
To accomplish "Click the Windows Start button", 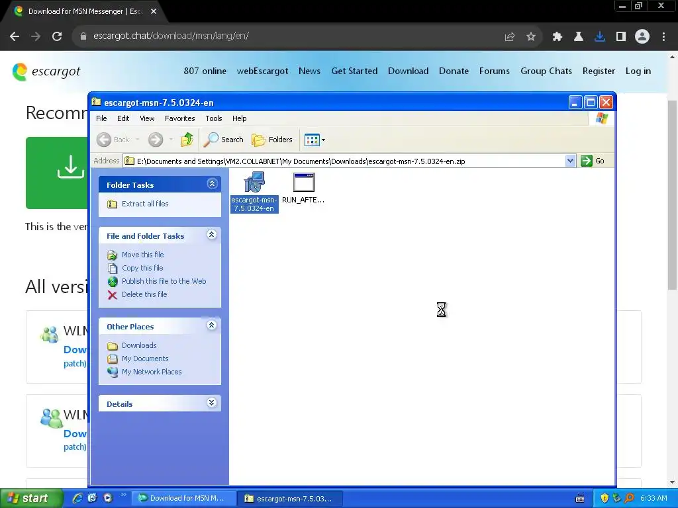I will pos(31,498).
